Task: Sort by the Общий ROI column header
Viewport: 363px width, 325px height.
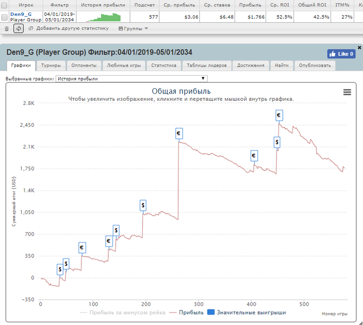Action: point(312,5)
